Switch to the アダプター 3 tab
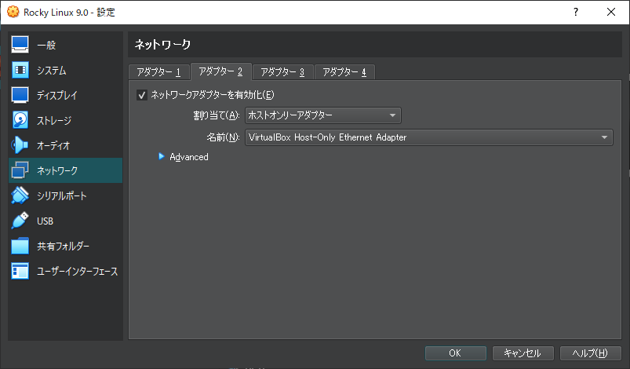Image resolution: width=630 pixels, height=369 pixels. [282, 72]
